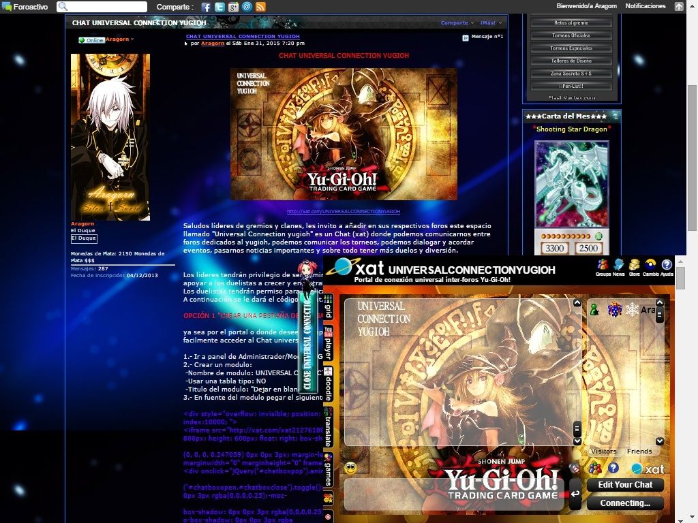The image size is (698, 523).
Task: Open the Torneos Especiales menu button
Action: (571, 48)
